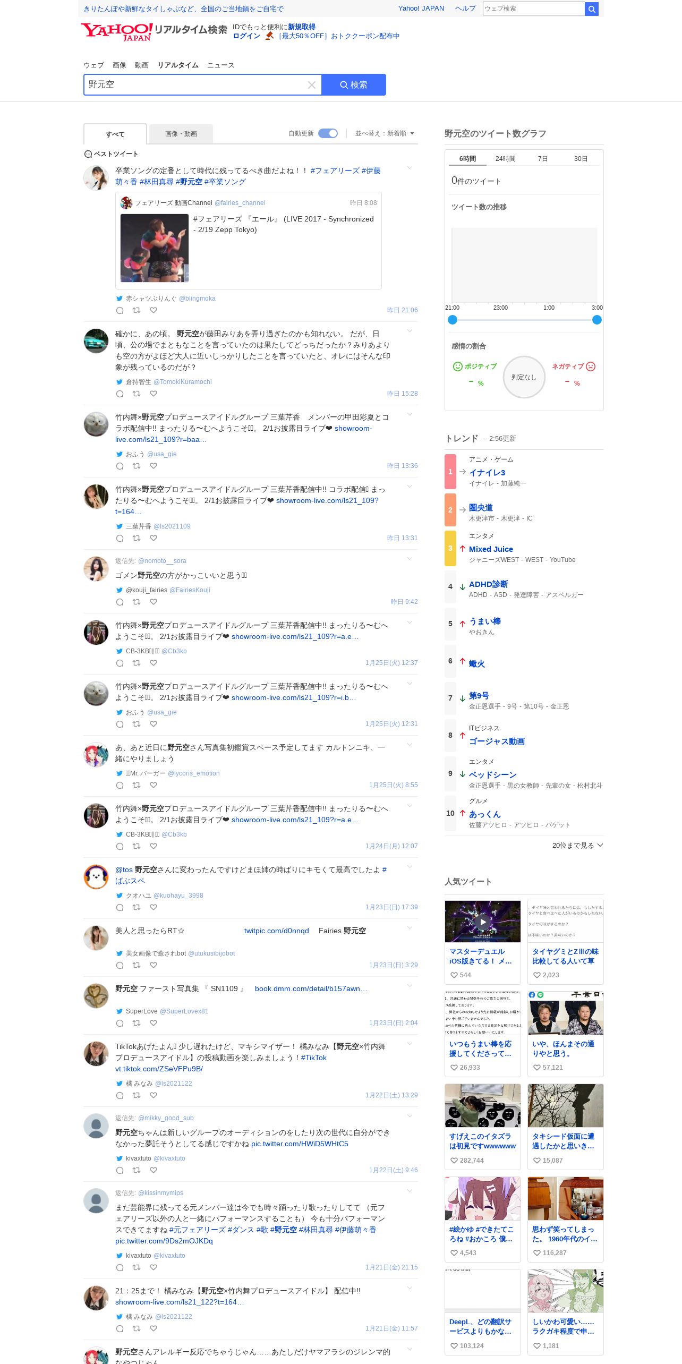Reply to the @lycoris_emotion tweet
The width and height of the screenshot is (682, 1364).
click(x=120, y=785)
